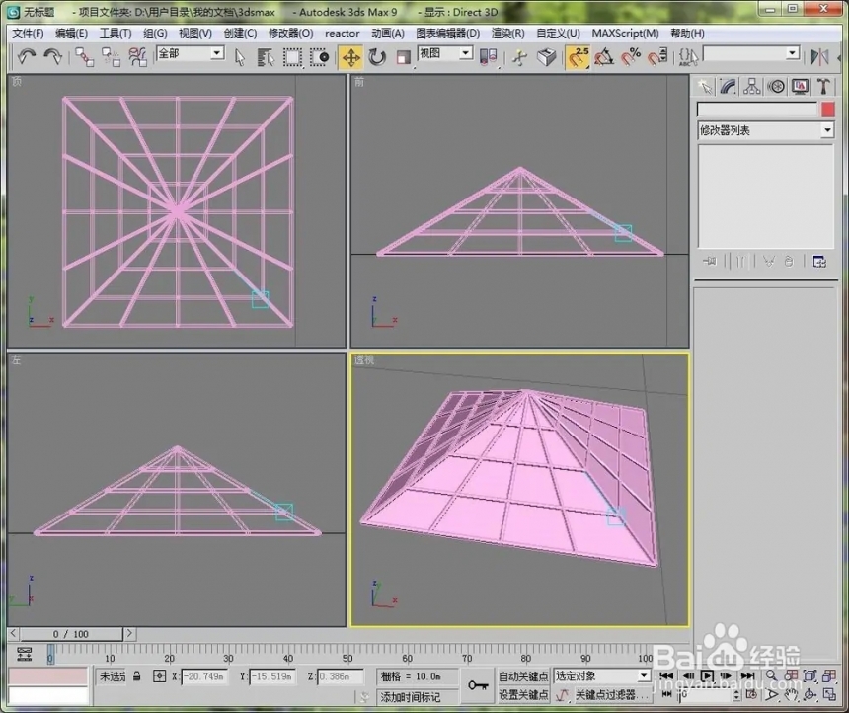Open the 修改器(O) menu
This screenshot has width=849, height=713.
pyautogui.click(x=291, y=33)
